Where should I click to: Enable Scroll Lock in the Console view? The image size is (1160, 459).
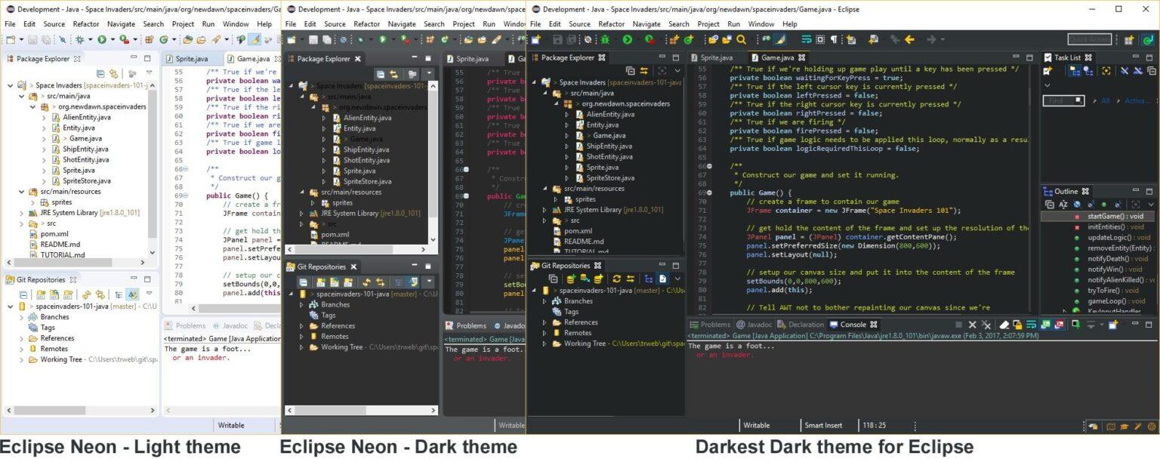click(1017, 325)
